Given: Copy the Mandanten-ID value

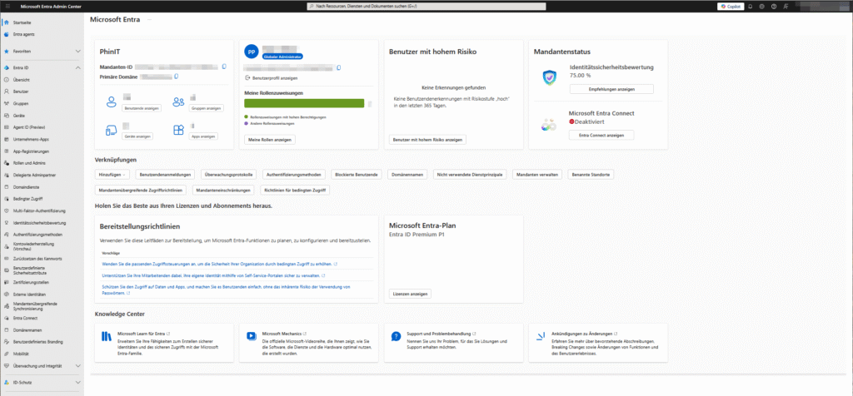Looking at the screenshot, I should click(225, 67).
